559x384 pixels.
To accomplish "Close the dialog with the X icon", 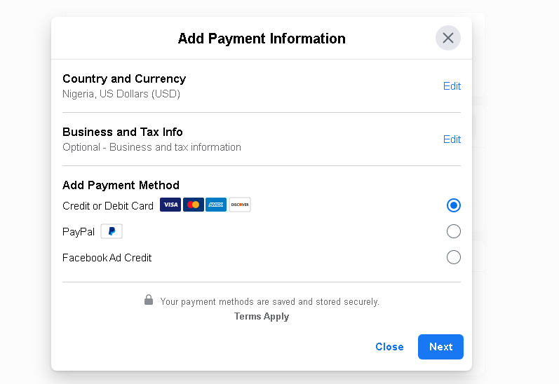I will 448,38.
